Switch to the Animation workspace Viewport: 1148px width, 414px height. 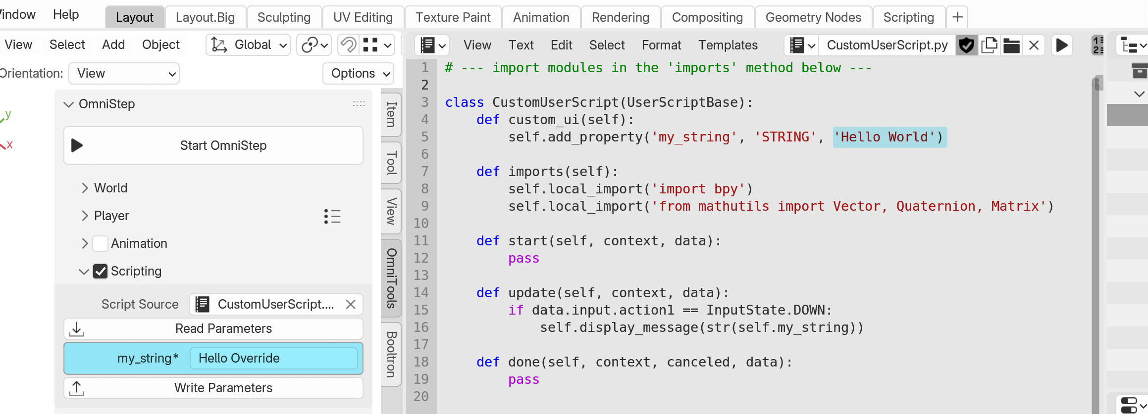point(541,17)
